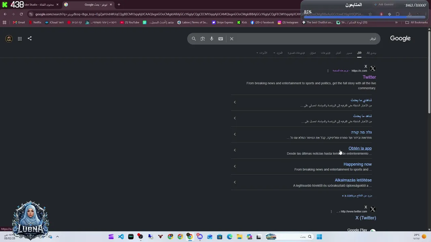The width and height of the screenshot is (431, 242).
Task: Open the Gmail bookmark
Action: point(19,23)
